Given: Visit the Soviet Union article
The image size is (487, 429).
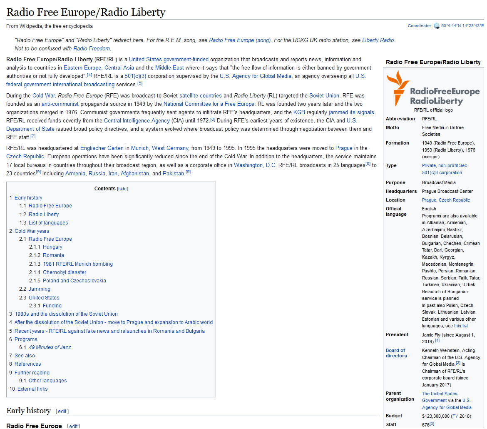Looking at the screenshot, I should click(x=324, y=96).
